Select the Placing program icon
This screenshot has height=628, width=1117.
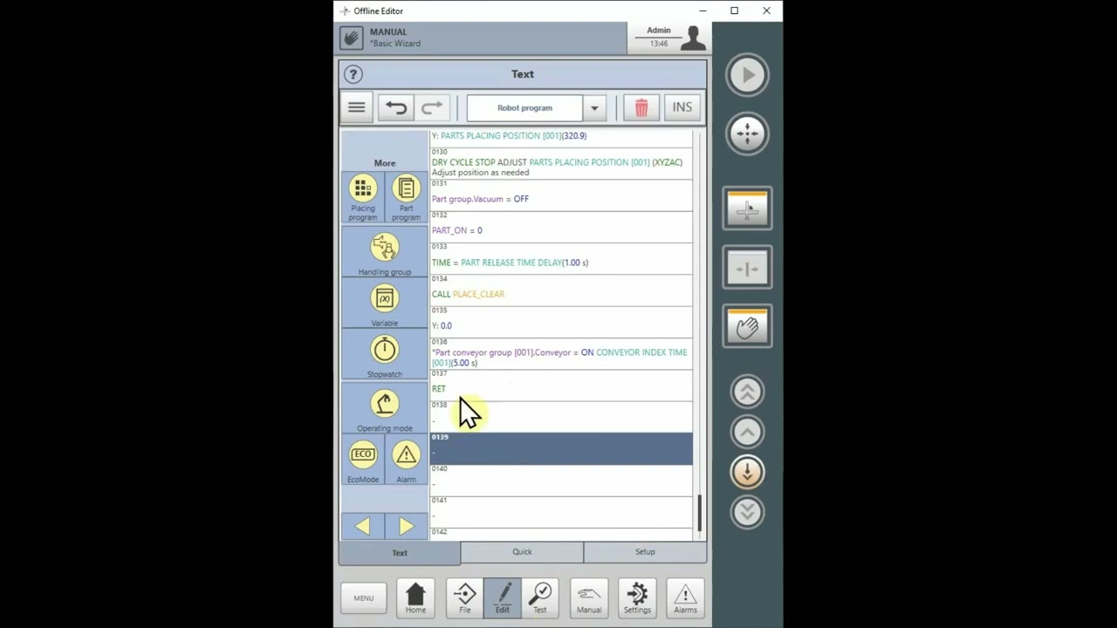[x=363, y=197]
